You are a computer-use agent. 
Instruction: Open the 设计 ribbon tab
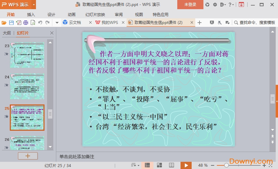(51, 14)
